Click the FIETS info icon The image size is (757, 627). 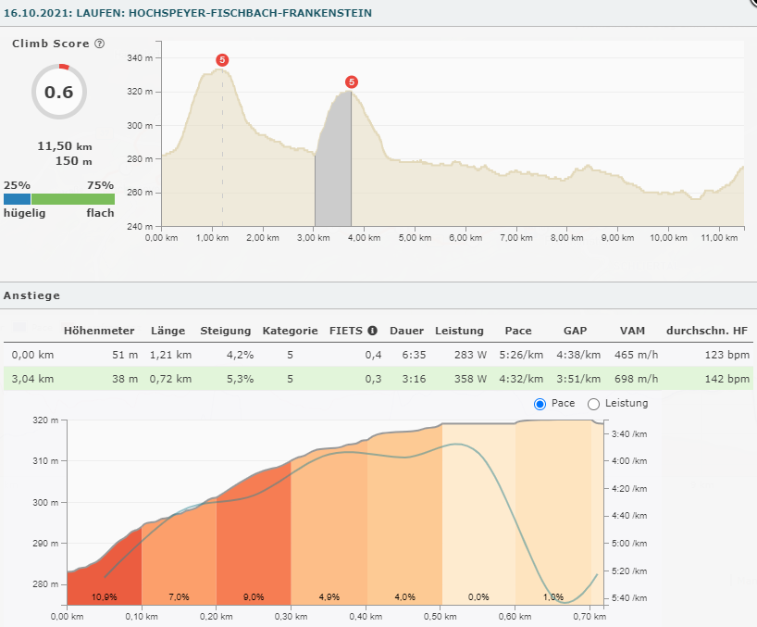point(372,331)
